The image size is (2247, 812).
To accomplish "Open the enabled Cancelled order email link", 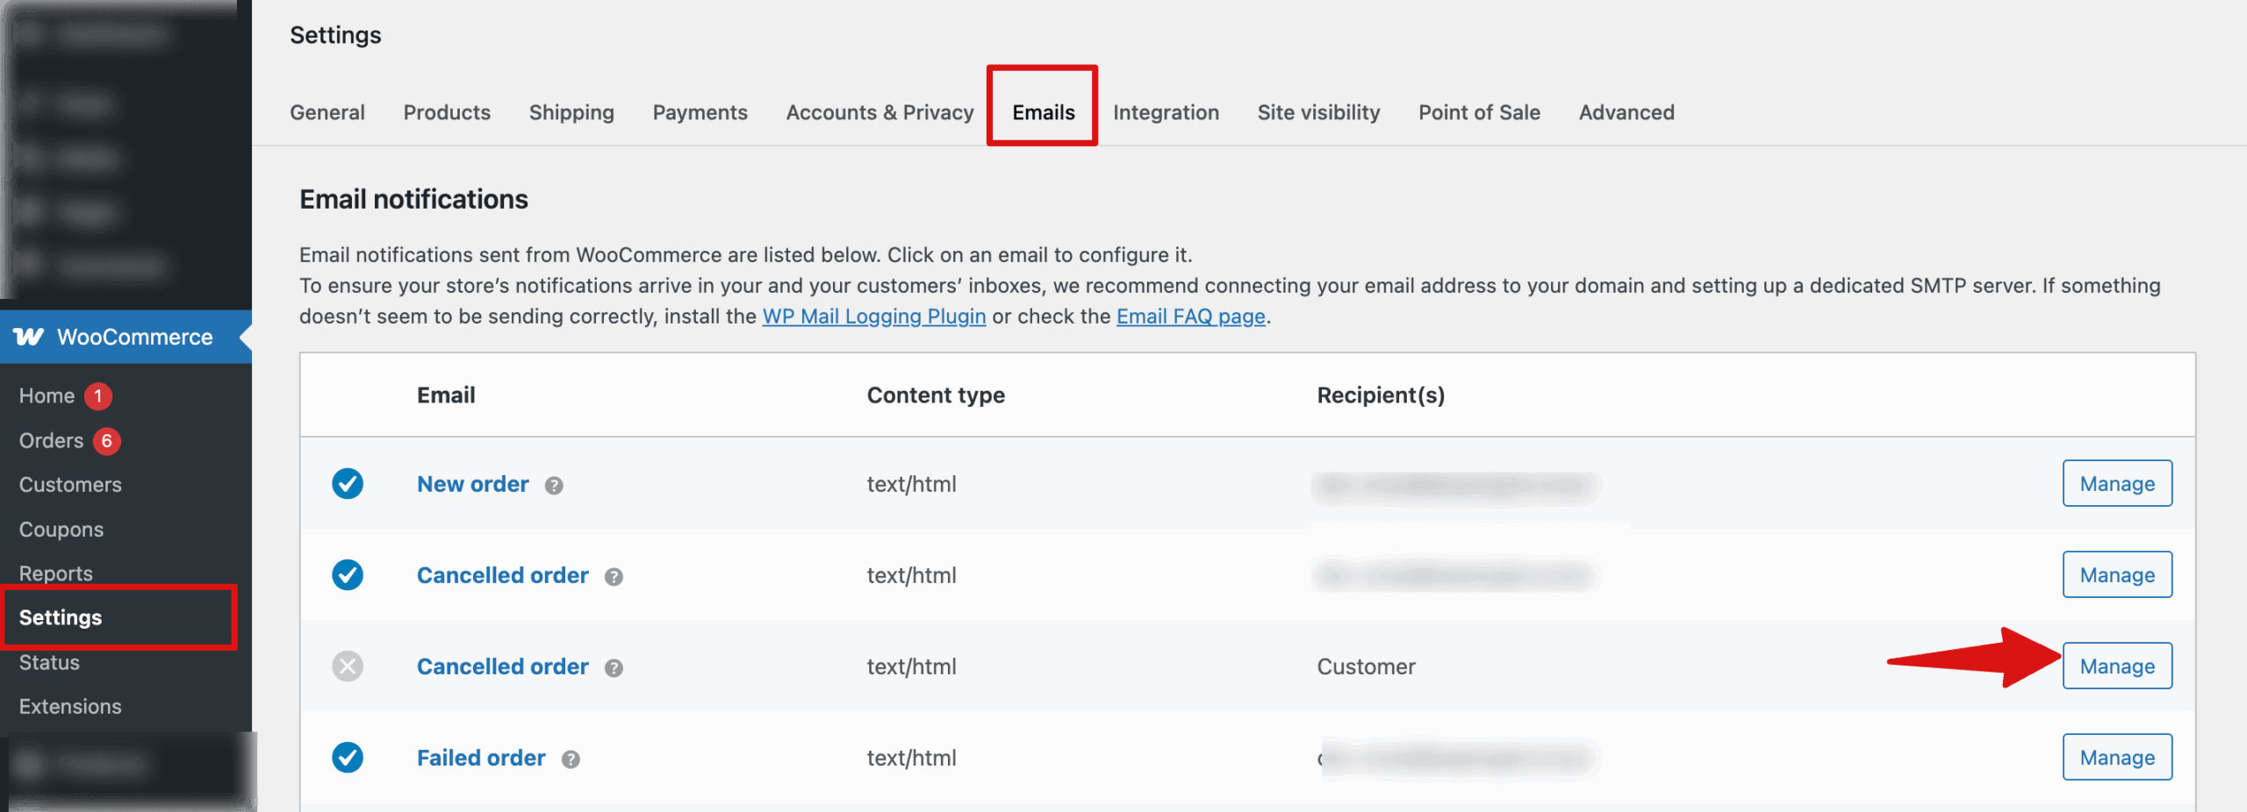I will point(502,575).
